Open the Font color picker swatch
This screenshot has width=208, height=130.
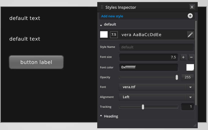click(x=190, y=67)
